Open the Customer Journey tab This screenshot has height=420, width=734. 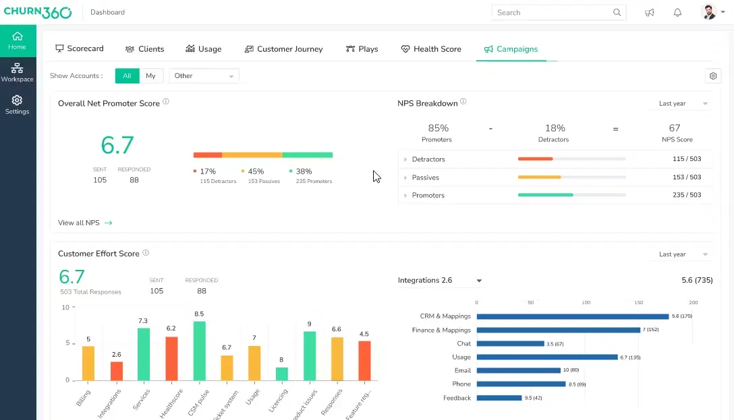283,48
